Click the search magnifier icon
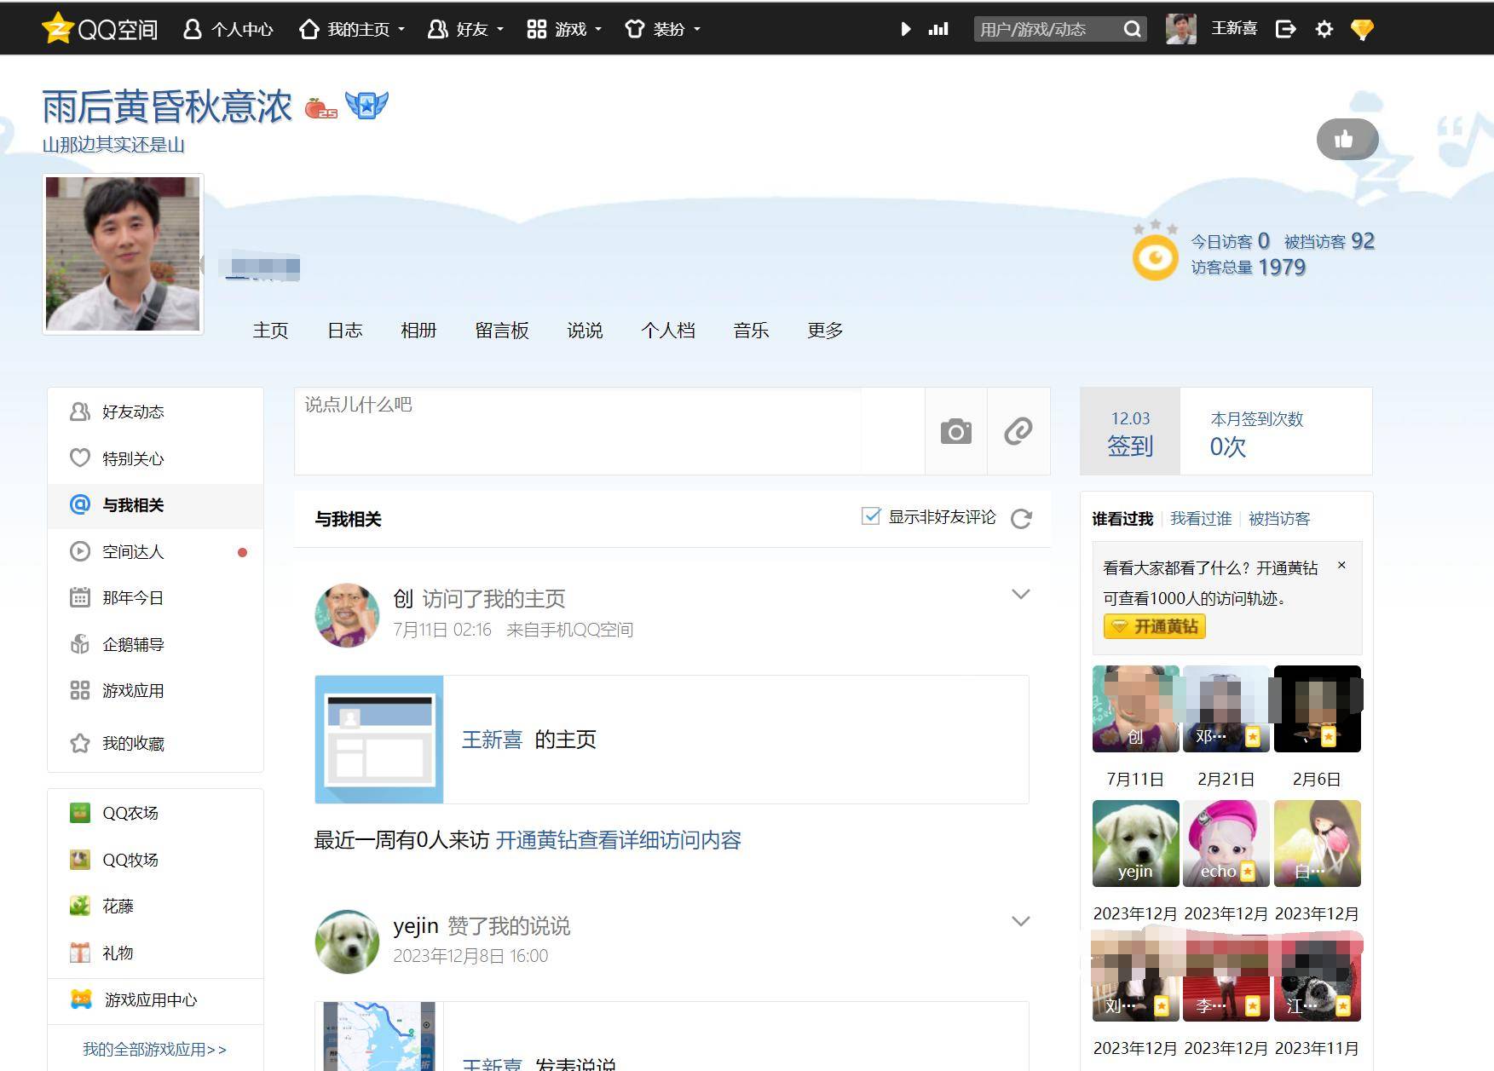1494x1071 pixels. (x=1132, y=30)
